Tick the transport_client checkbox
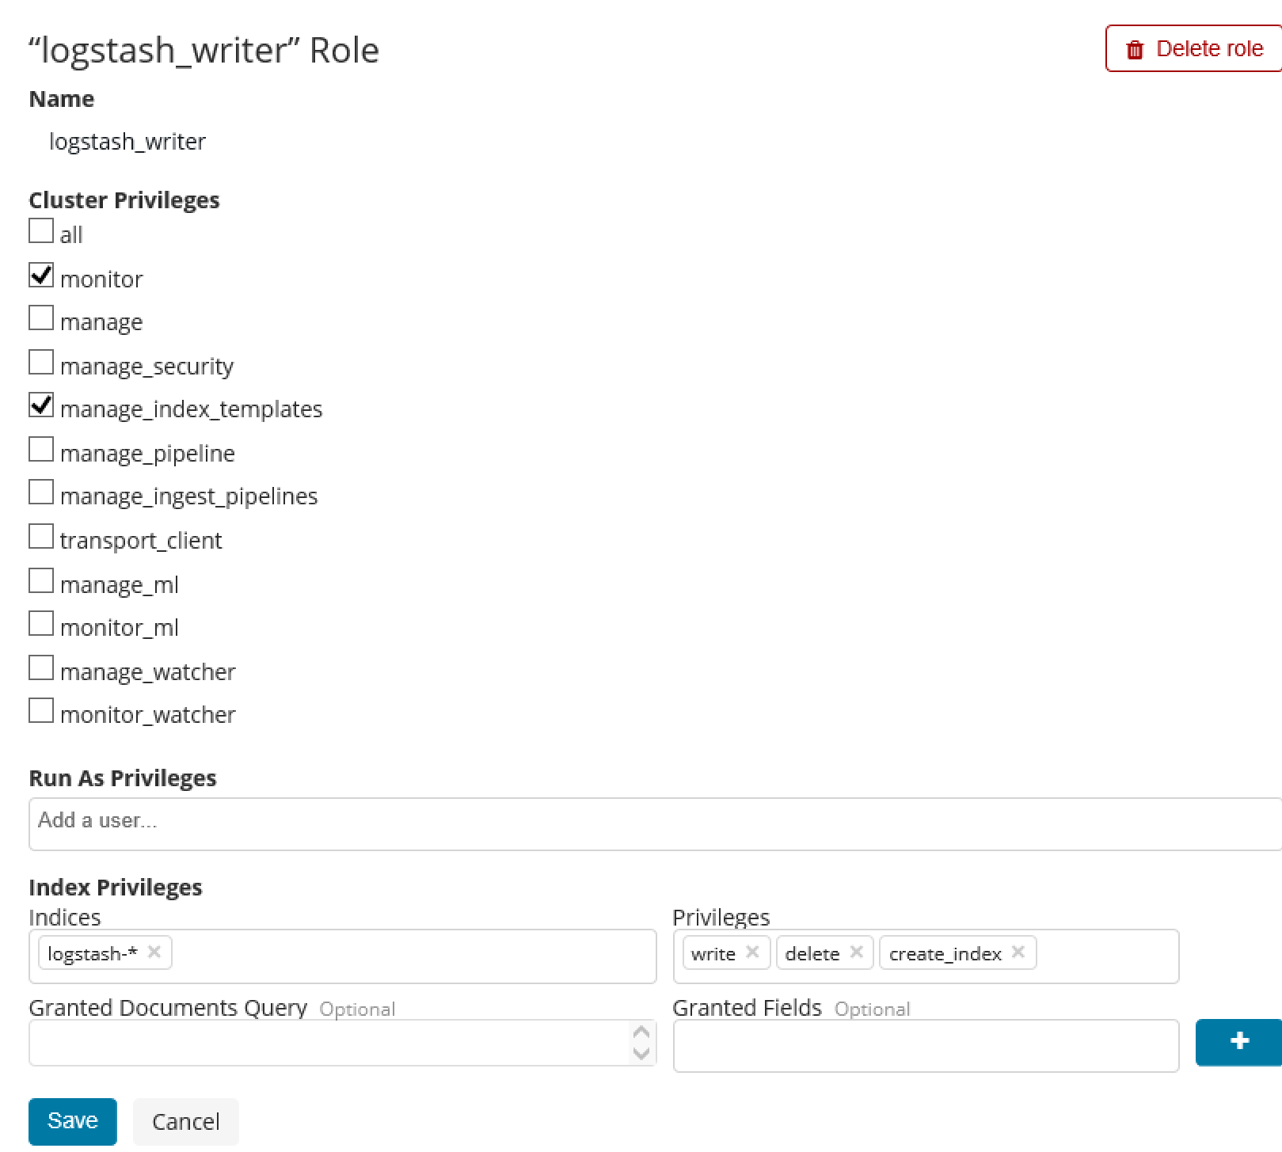Screen dimensions: 1282x1152 41,537
